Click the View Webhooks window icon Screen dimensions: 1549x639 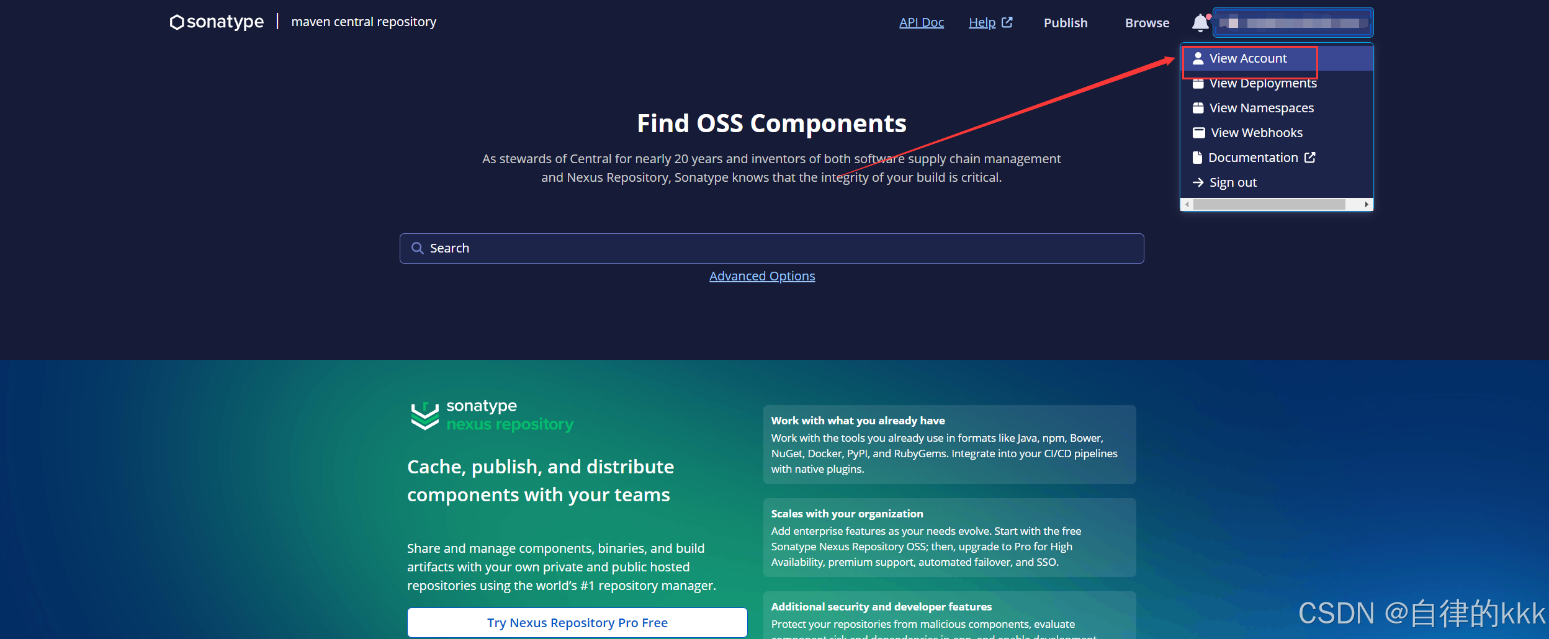[1199, 133]
